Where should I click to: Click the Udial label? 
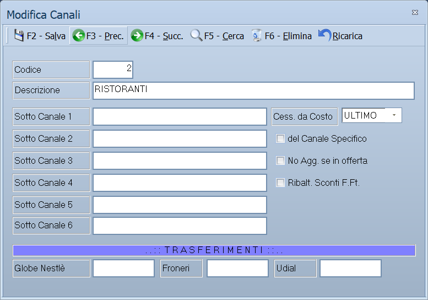295,269
